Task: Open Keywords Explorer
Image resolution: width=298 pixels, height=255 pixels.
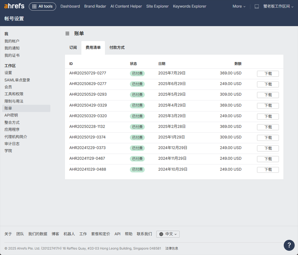Action: pos(189,6)
